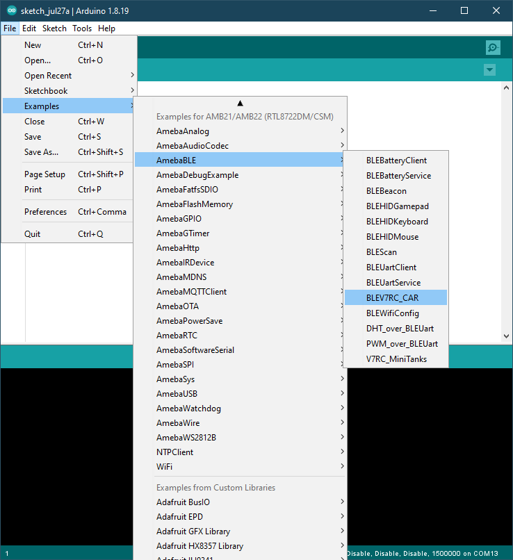Open the File menu
Image resolution: width=513 pixels, height=560 pixels.
[10, 28]
